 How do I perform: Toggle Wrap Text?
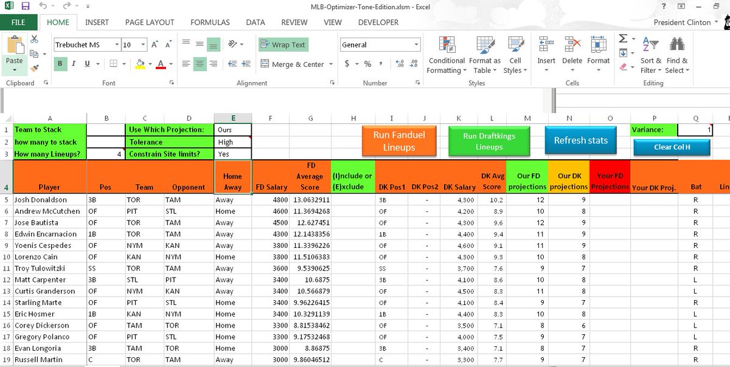283,45
